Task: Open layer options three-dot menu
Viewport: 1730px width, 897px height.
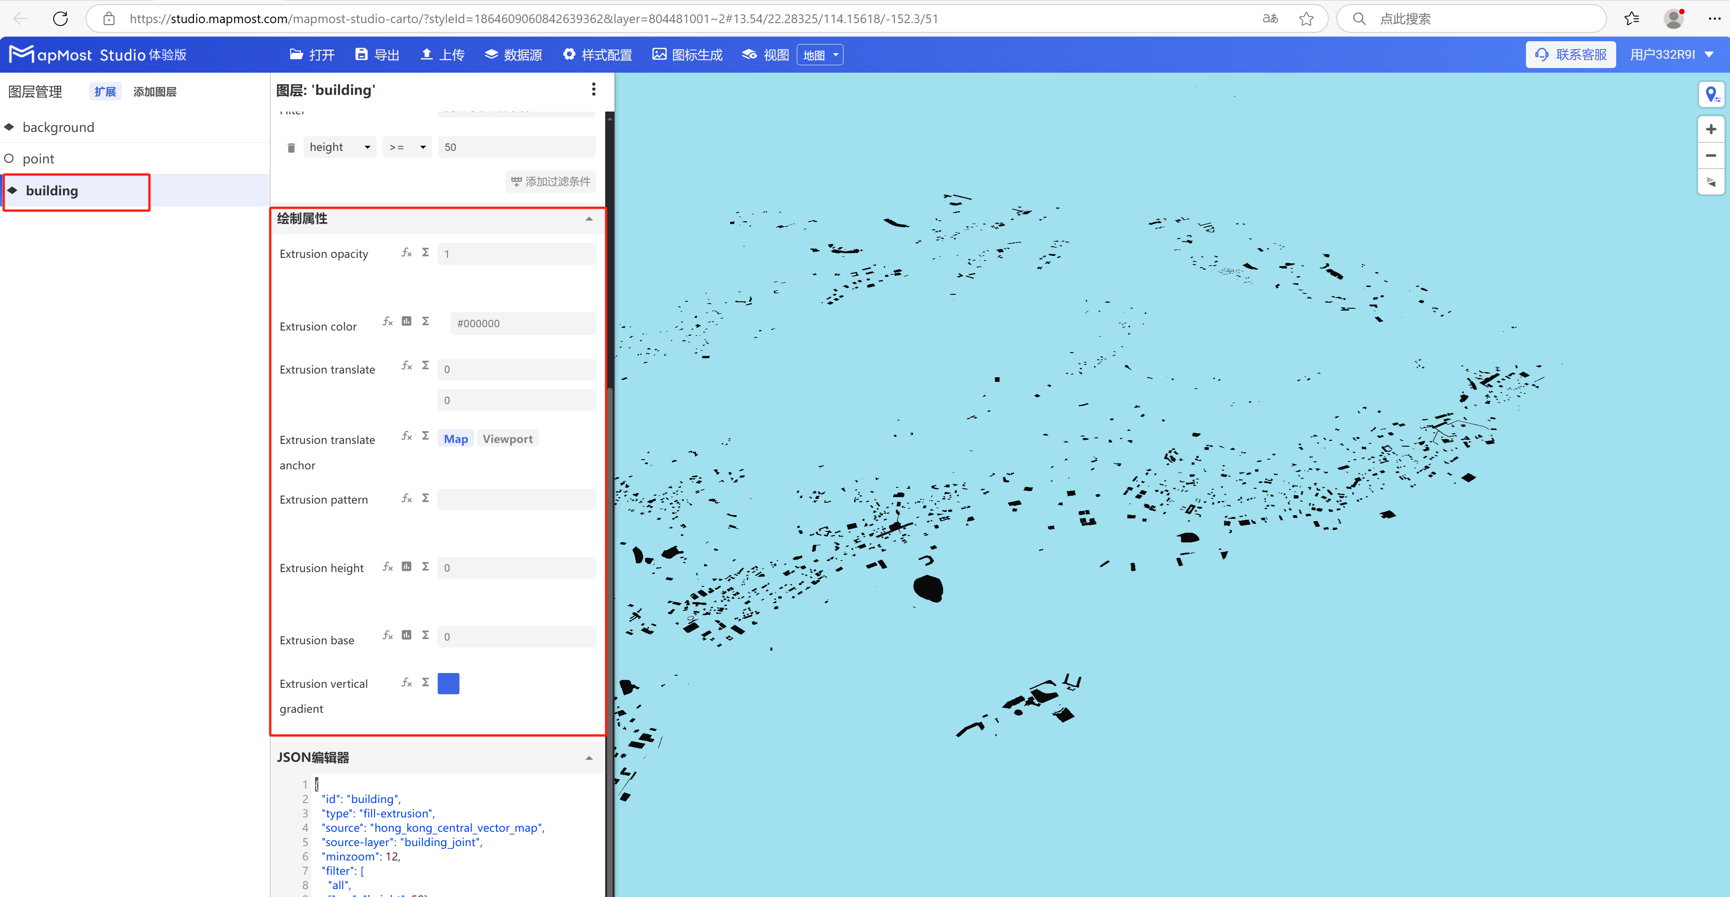Action: pyautogui.click(x=593, y=89)
